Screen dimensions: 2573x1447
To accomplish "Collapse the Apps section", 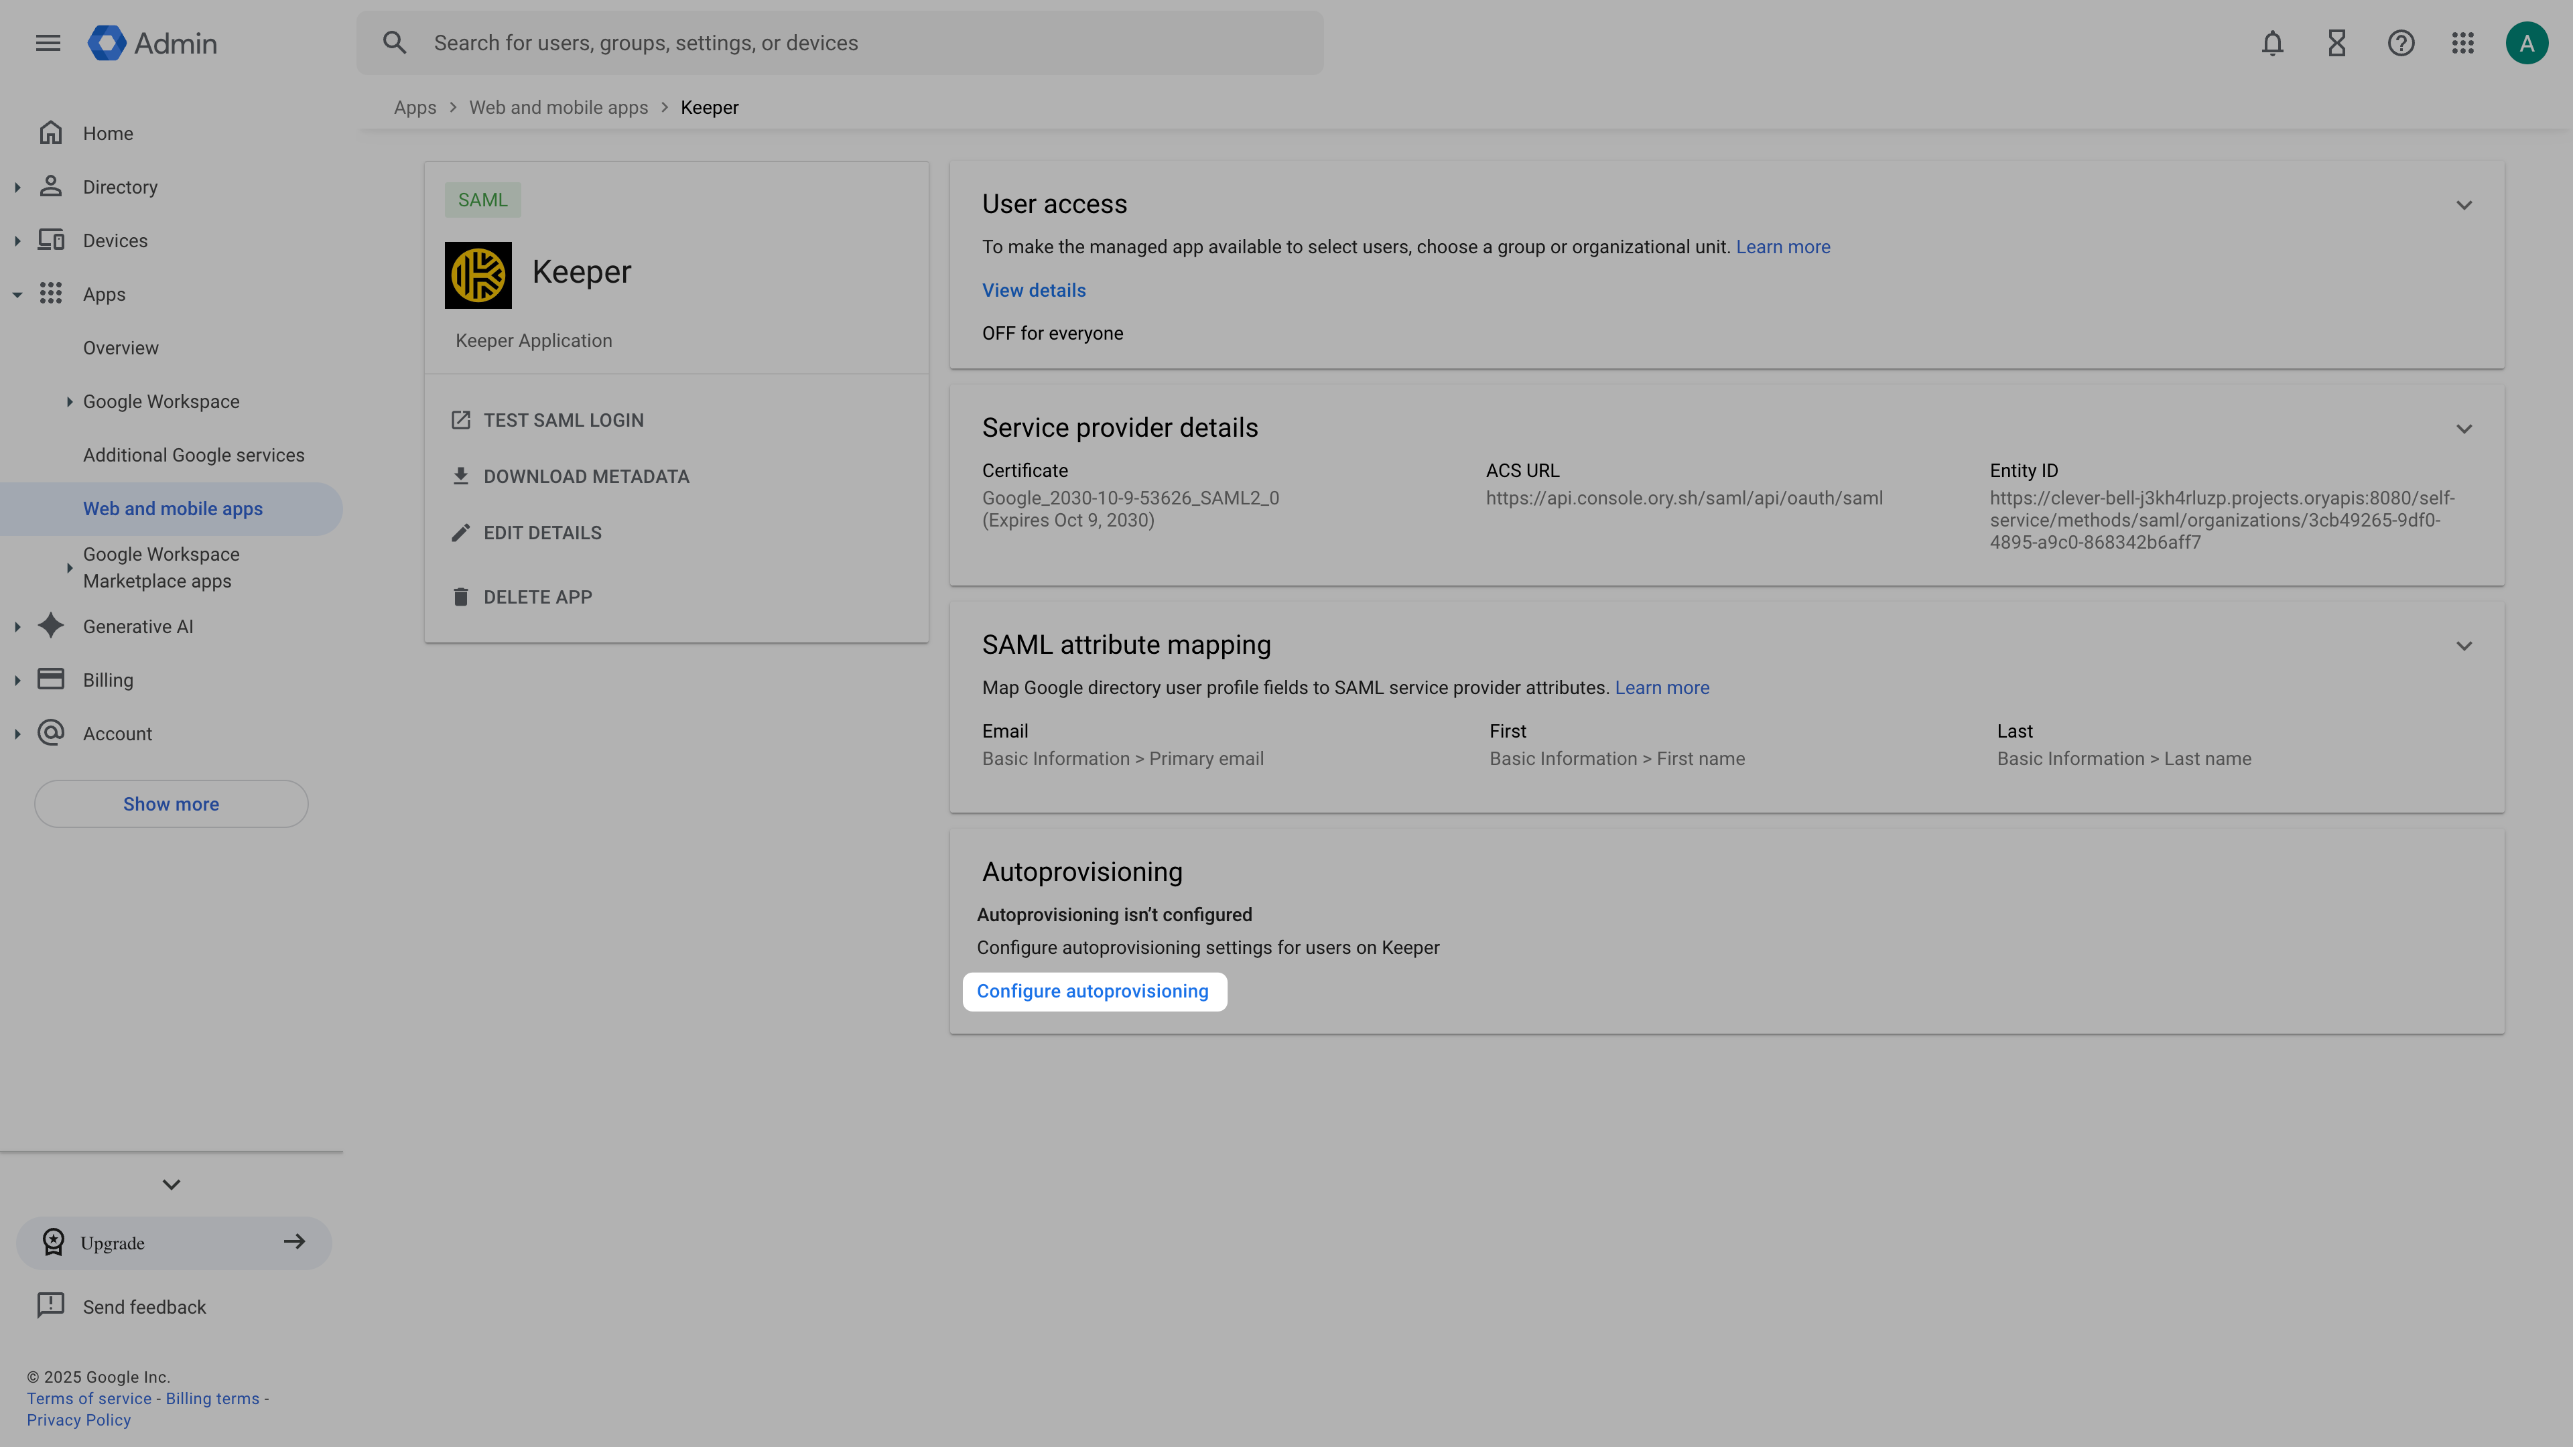I will 17,293.
